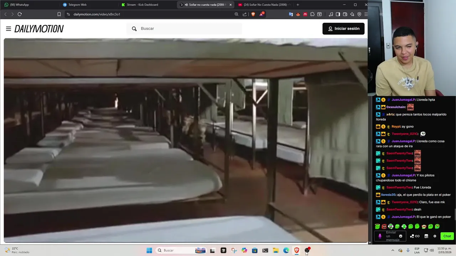Open the Dailymotion hamburger menu

(8, 29)
